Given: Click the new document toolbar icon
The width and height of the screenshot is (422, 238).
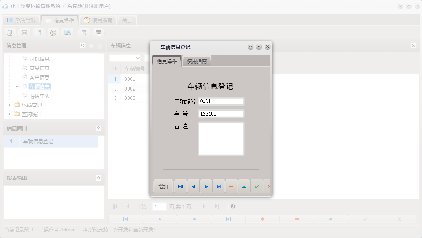Looking at the screenshot, I should pos(38,33).
